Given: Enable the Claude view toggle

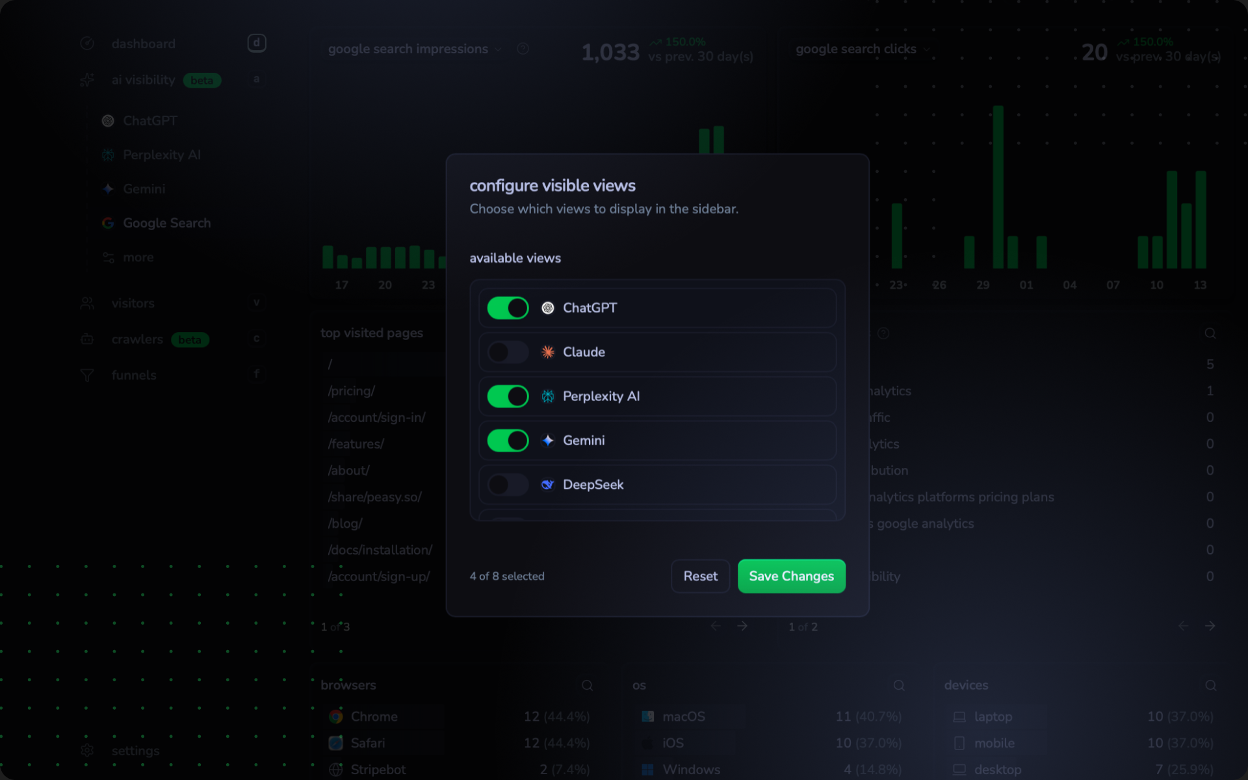Looking at the screenshot, I should point(508,352).
